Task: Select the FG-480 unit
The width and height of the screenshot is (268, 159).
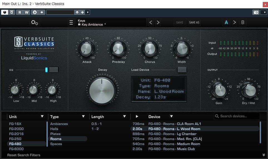Action: [26, 144]
